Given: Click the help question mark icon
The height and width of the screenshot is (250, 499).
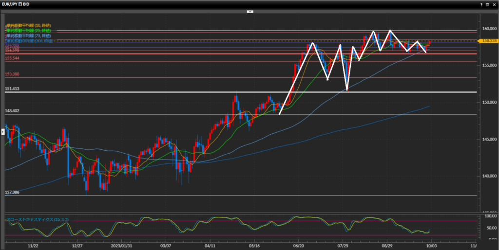Looking at the screenshot, I should pyautogui.click(x=481, y=4).
